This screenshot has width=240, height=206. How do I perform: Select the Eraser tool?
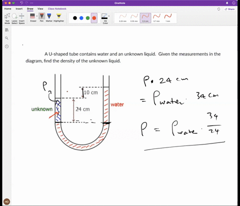click(32, 17)
